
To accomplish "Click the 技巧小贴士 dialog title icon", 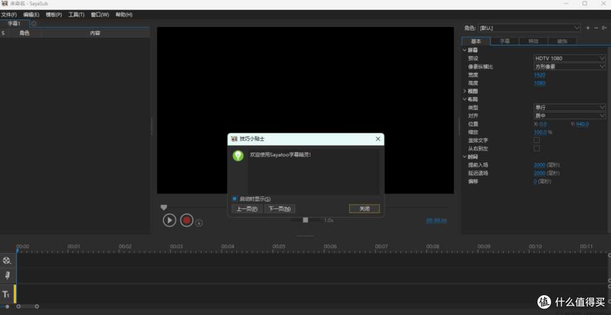I will point(234,139).
